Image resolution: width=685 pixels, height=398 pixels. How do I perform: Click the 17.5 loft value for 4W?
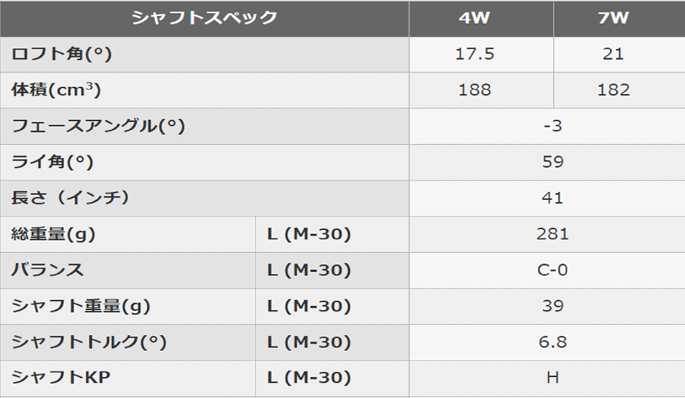tap(474, 54)
